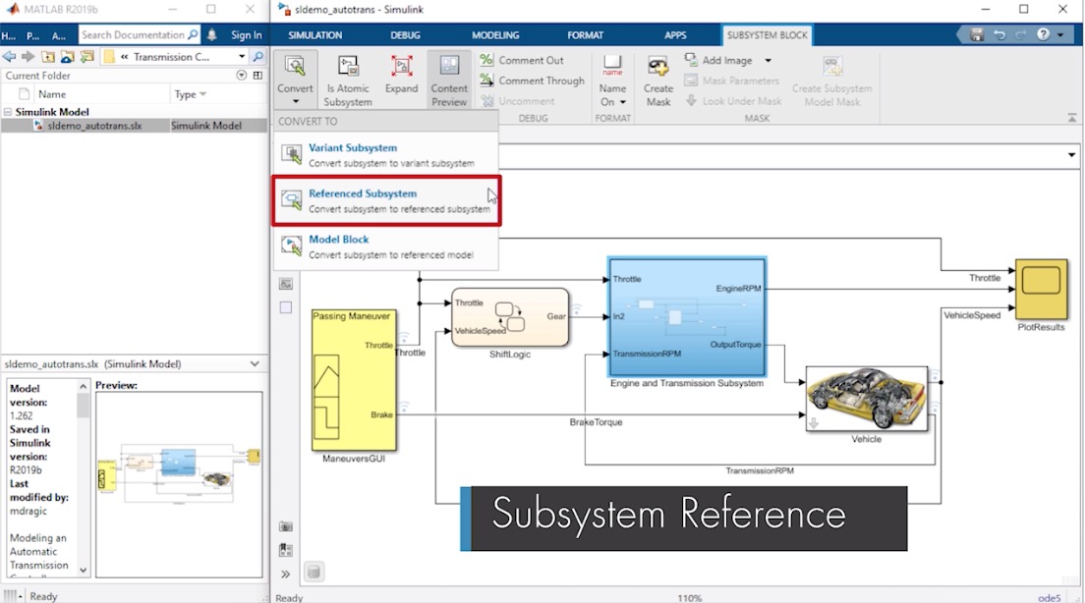Collapse the file details panel chevron
The height and width of the screenshot is (603, 1085).
pyautogui.click(x=255, y=363)
